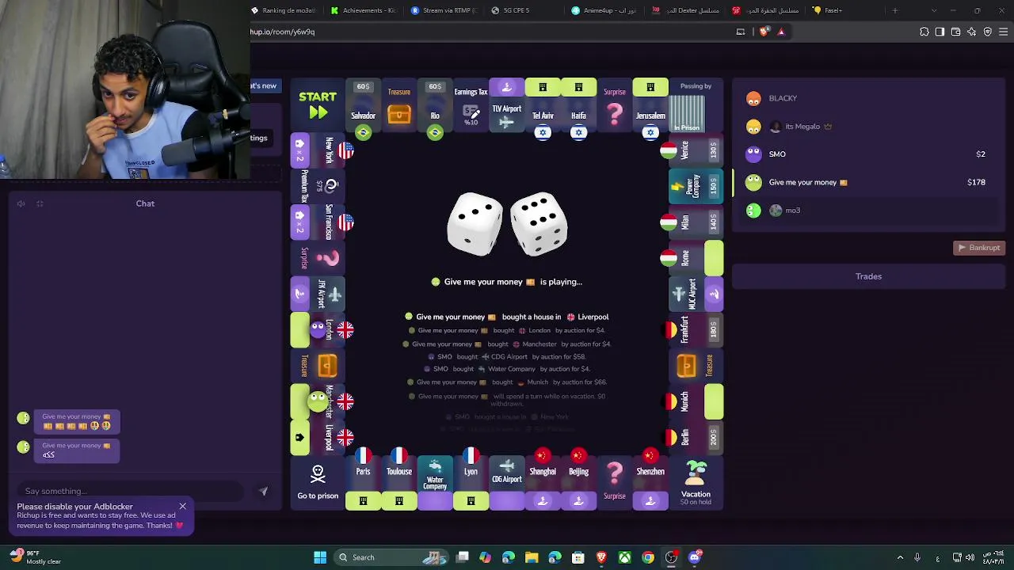
Task: Click the In Prison corner tile
Action: click(696, 105)
